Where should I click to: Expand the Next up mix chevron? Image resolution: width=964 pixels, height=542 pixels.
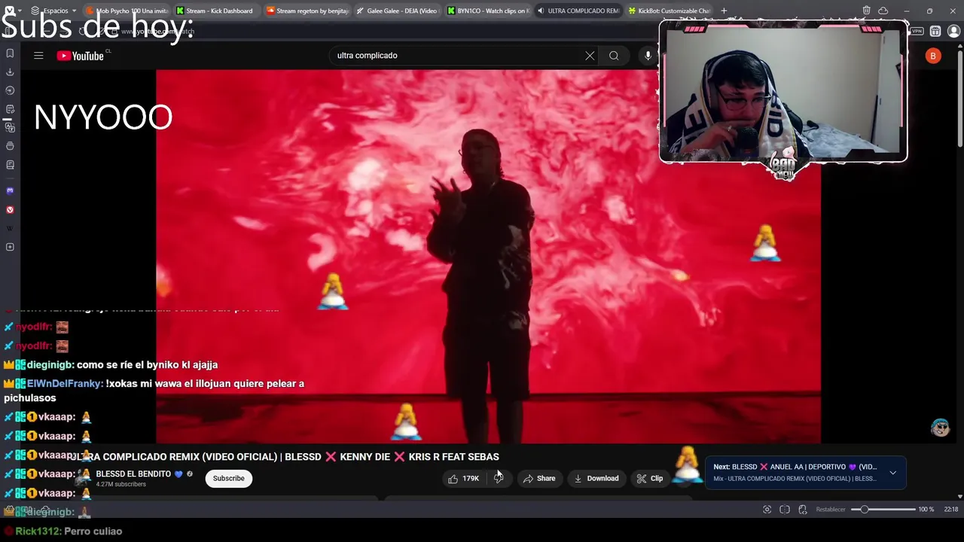click(x=892, y=473)
